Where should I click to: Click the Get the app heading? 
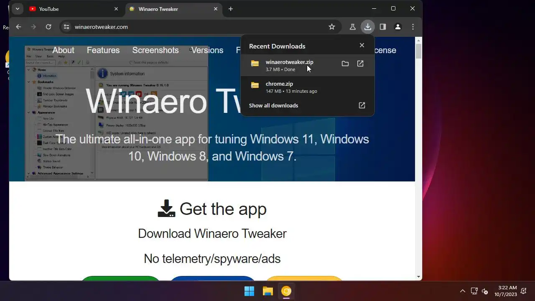click(x=223, y=209)
